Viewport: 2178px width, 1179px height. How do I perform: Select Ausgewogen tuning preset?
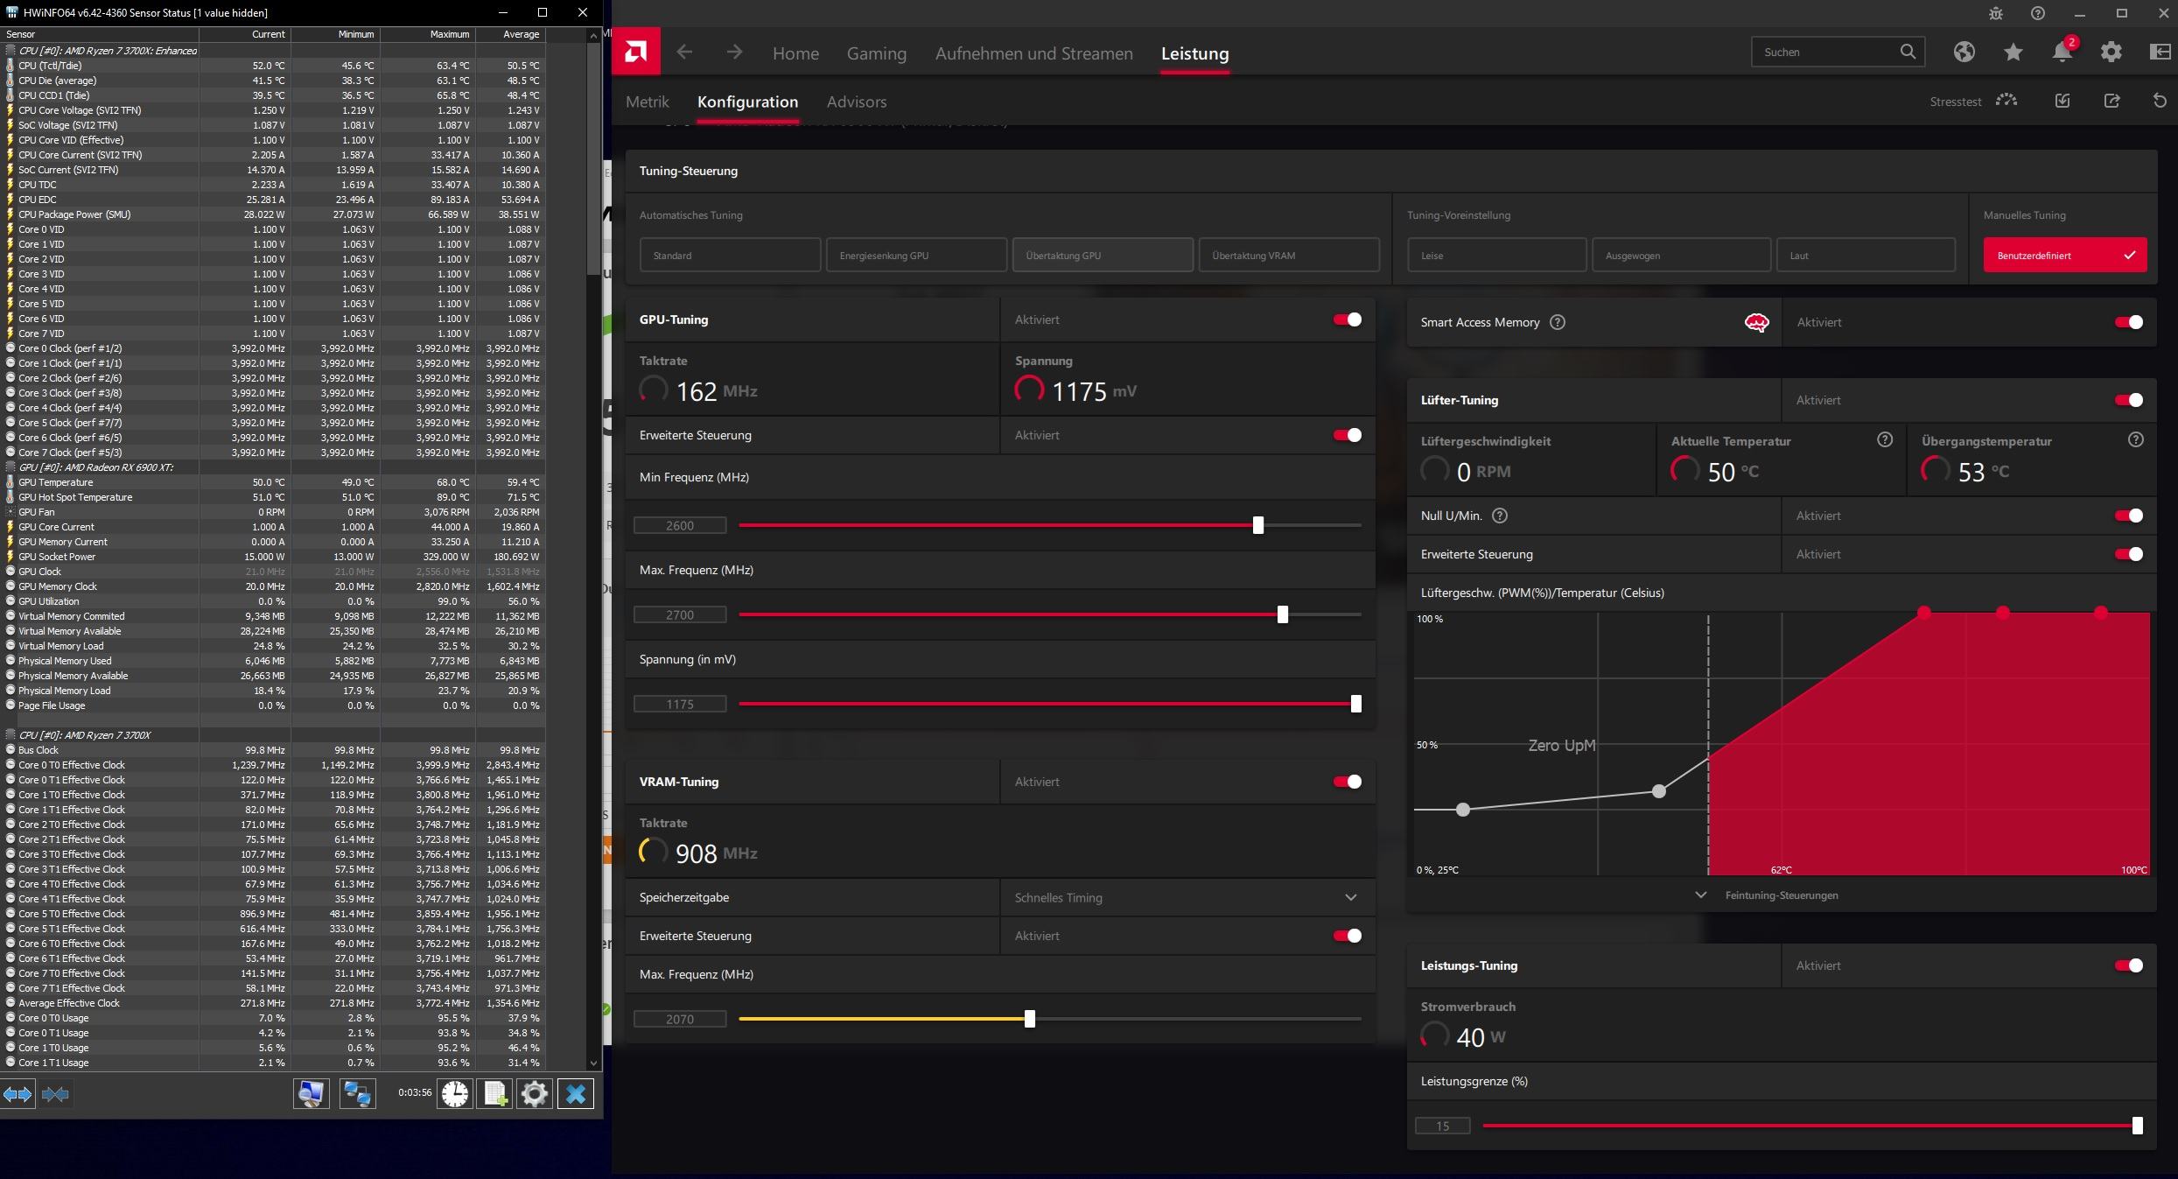tap(1682, 256)
